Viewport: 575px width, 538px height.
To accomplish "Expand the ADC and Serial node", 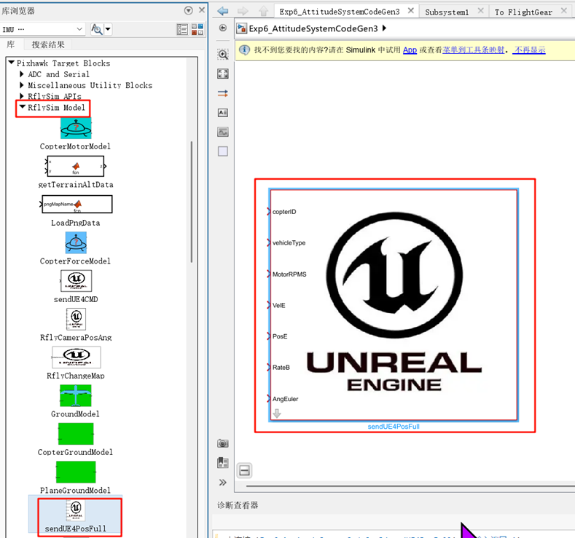I will [22, 74].
